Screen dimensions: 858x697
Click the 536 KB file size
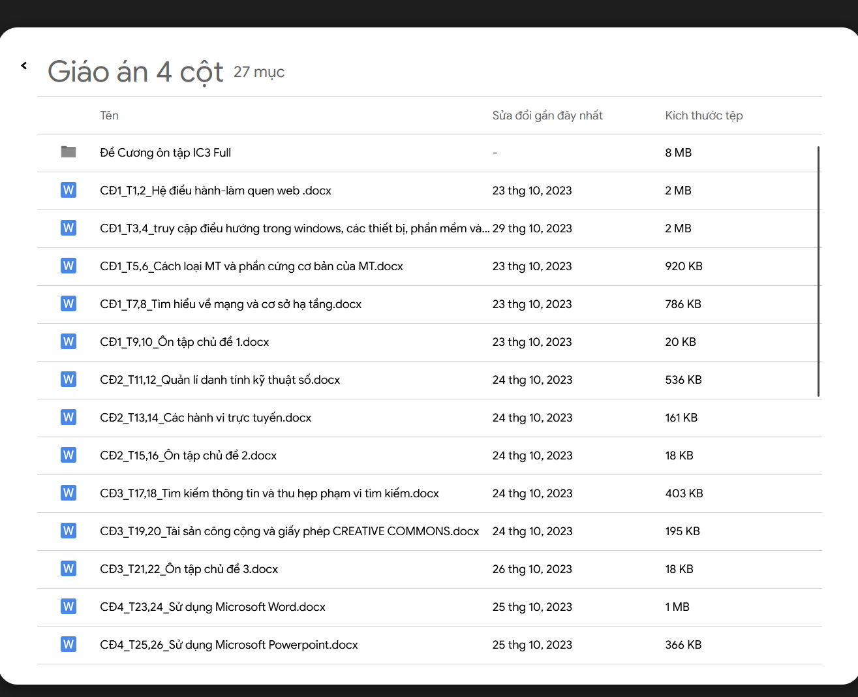tap(684, 380)
